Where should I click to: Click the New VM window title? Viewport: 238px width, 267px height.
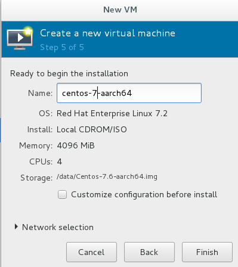tap(120, 10)
